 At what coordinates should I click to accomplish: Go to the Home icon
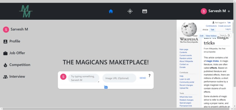[111, 11]
